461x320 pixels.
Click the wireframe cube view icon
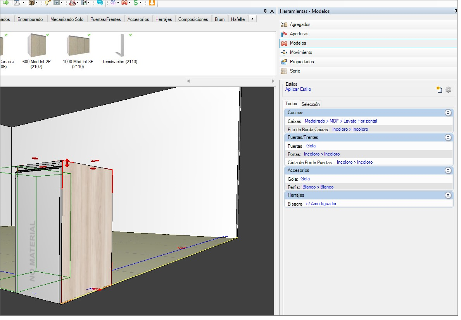17,3
